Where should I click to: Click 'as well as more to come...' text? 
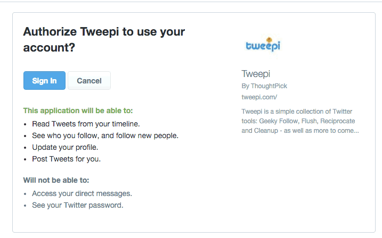[321, 131]
